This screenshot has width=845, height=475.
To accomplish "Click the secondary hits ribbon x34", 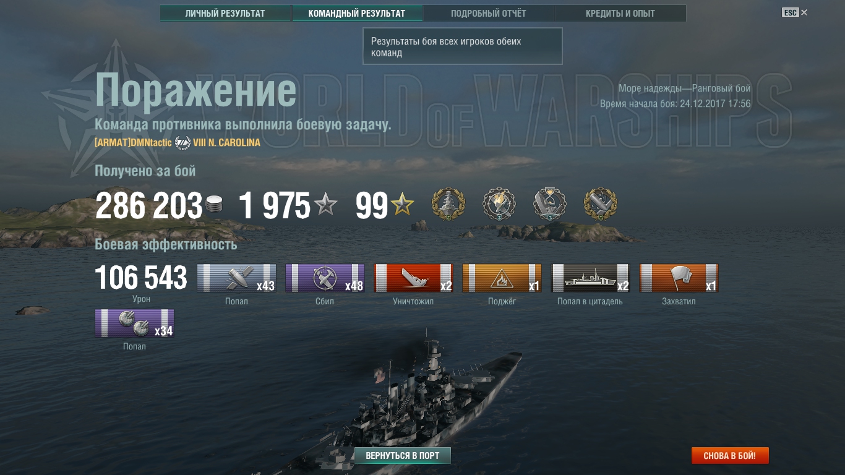I will pyautogui.click(x=134, y=323).
